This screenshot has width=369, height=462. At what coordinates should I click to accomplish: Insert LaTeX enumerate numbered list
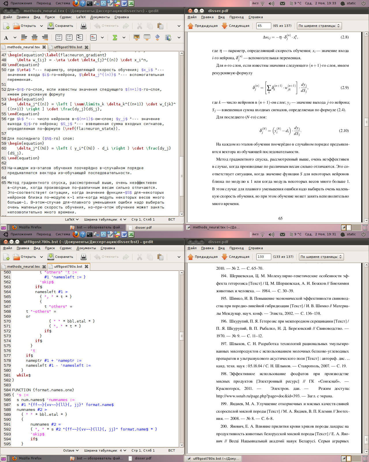click(69, 38)
